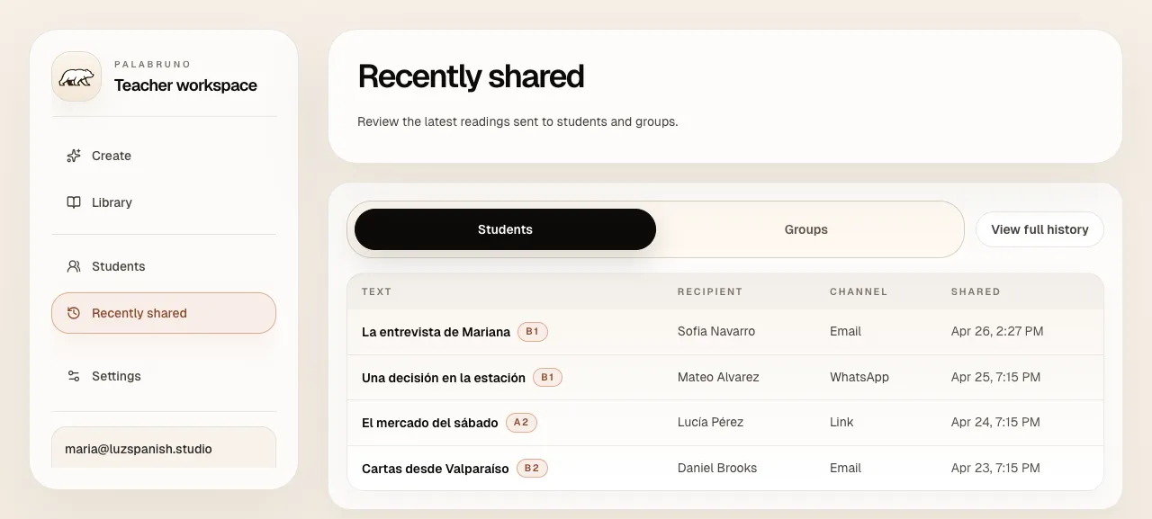1152x519 pixels.
Task: Open the Create menu item
Action: point(112,156)
